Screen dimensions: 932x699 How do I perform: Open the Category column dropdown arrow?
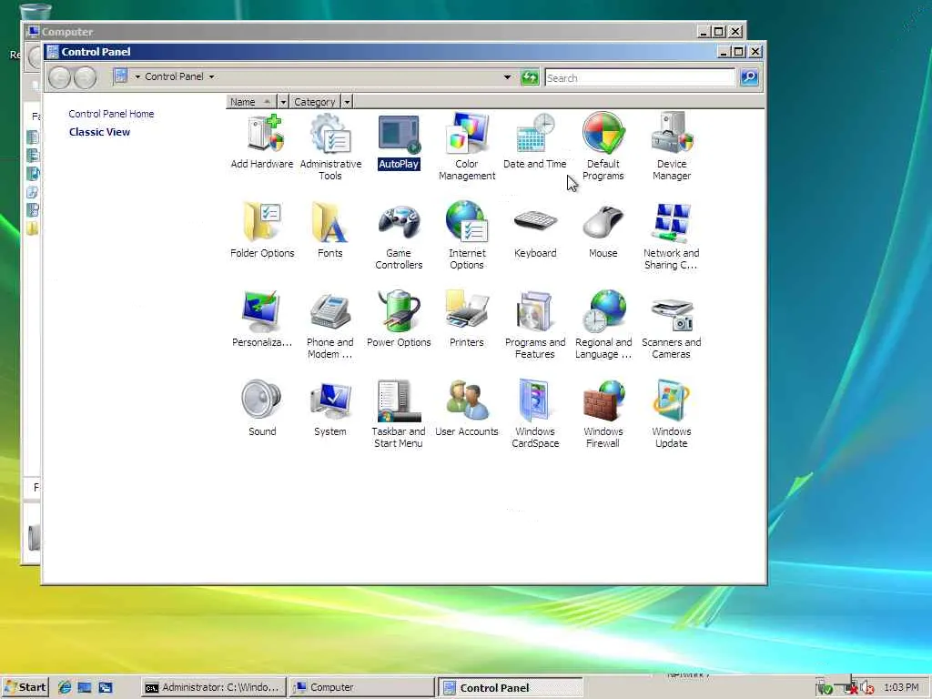pos(347,102)
